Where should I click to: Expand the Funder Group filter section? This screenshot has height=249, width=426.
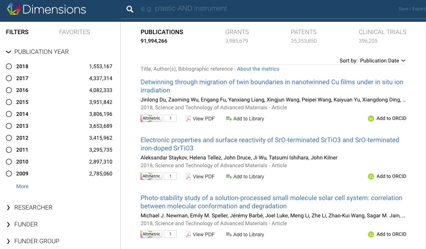pos(8,241)
